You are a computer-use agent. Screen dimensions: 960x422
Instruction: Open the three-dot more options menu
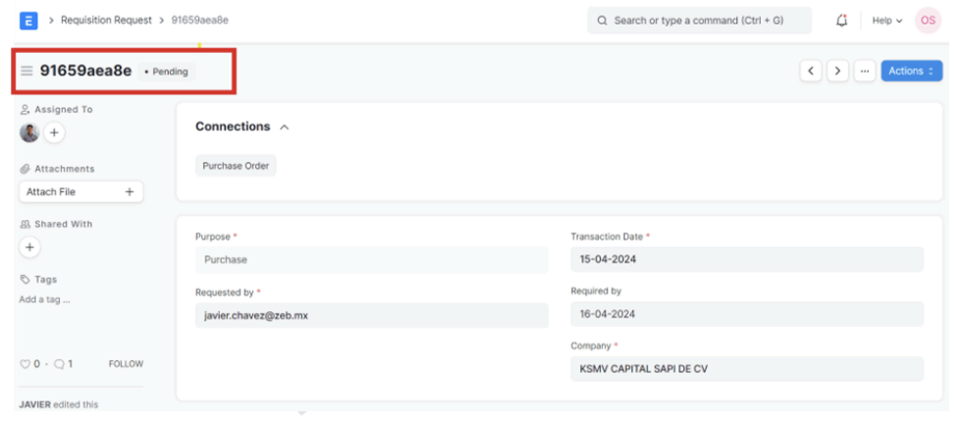click(x=864, y=71)
